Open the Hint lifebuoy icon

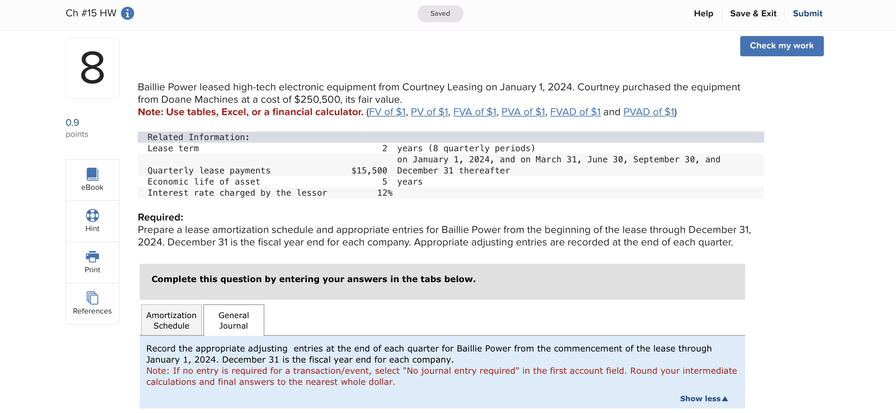(x=92, y=216)
